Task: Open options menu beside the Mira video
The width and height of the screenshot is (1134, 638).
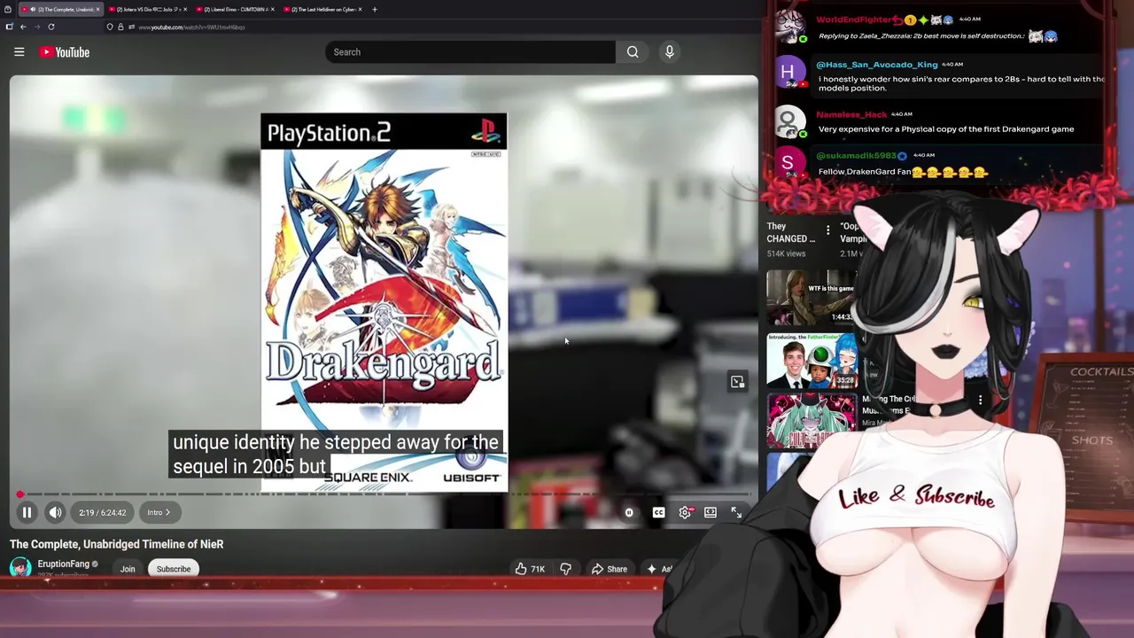Action: coord(980,401)
